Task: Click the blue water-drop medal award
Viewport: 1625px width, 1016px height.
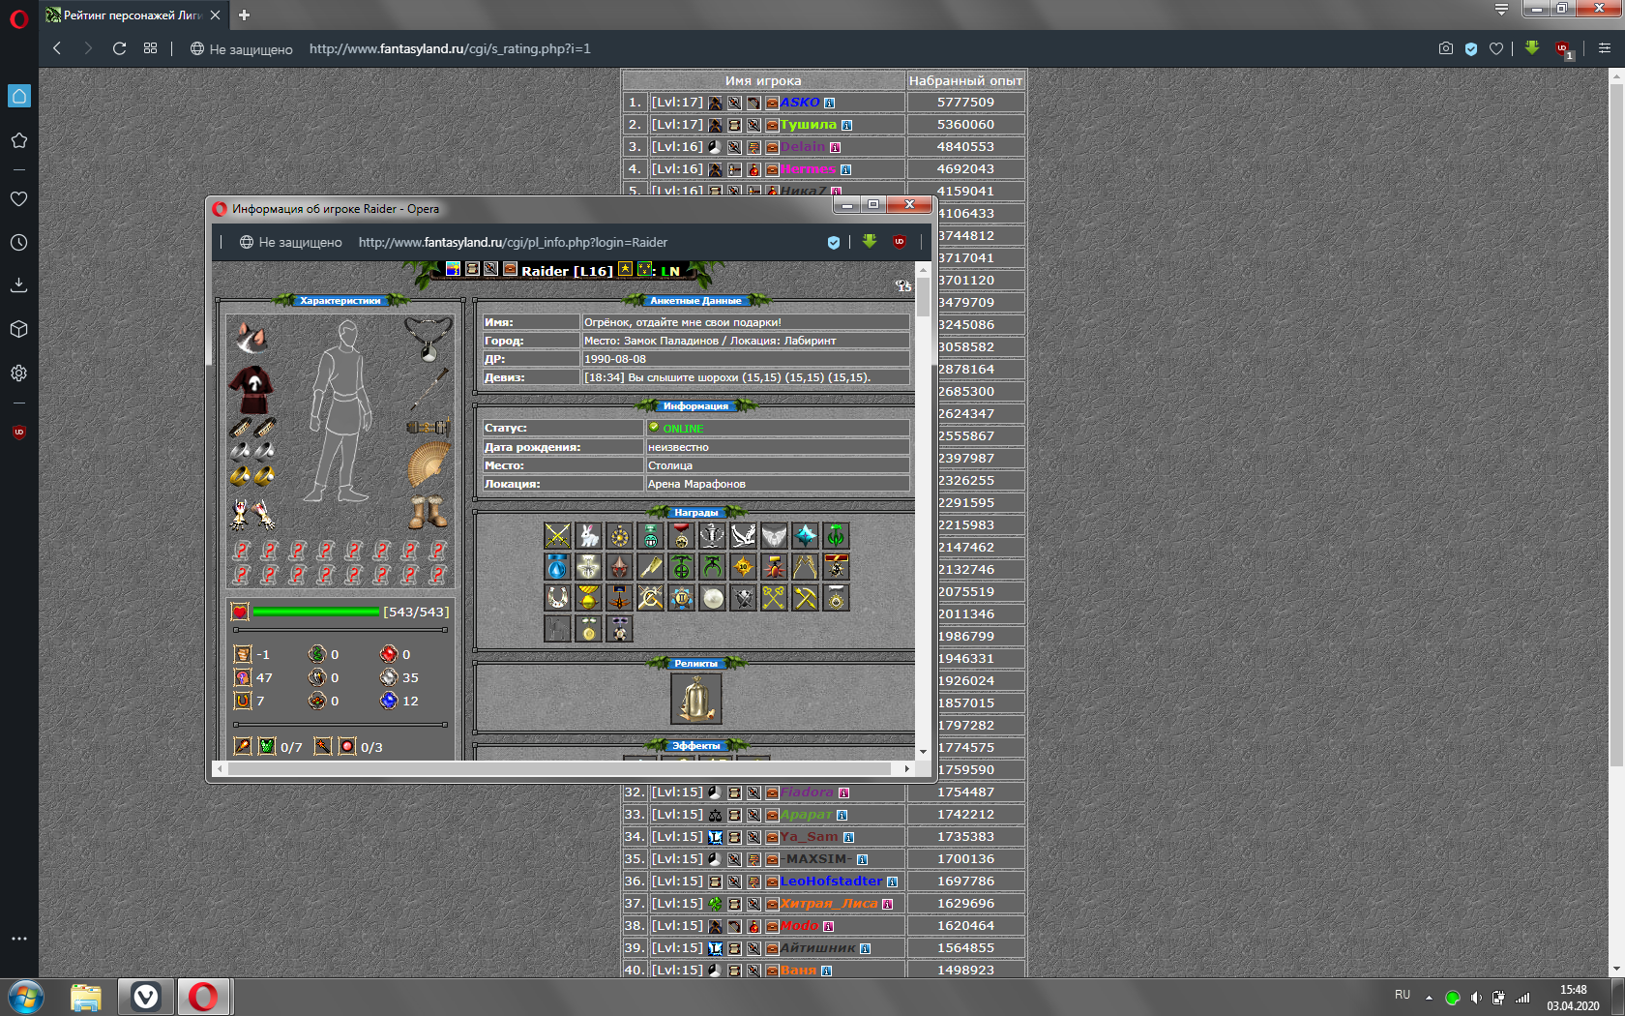Action: (557, 566)
